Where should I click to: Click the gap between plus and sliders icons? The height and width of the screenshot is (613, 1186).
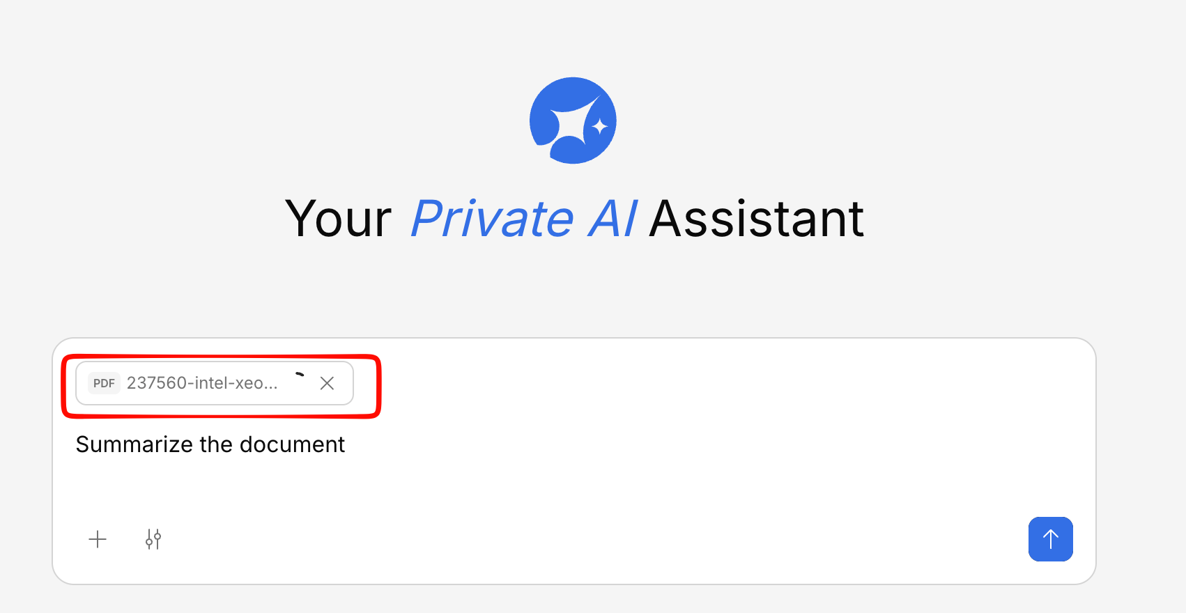coord(125,539)
